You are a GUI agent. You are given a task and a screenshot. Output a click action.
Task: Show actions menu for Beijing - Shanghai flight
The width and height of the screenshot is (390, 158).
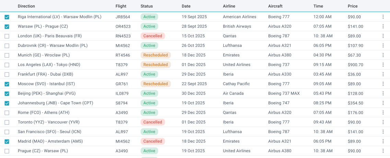(383, 93)
